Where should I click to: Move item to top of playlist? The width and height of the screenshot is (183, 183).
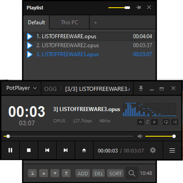tap(33, 173)
